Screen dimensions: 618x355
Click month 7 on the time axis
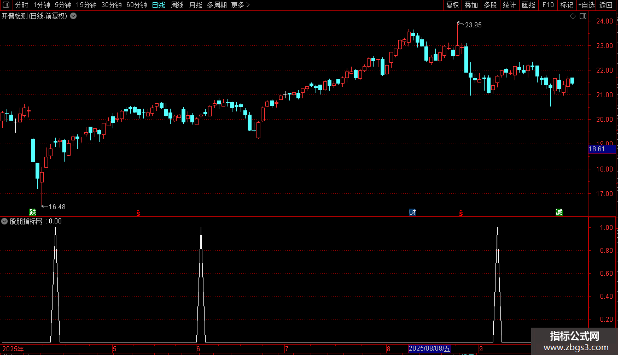(x=287, y=348)
